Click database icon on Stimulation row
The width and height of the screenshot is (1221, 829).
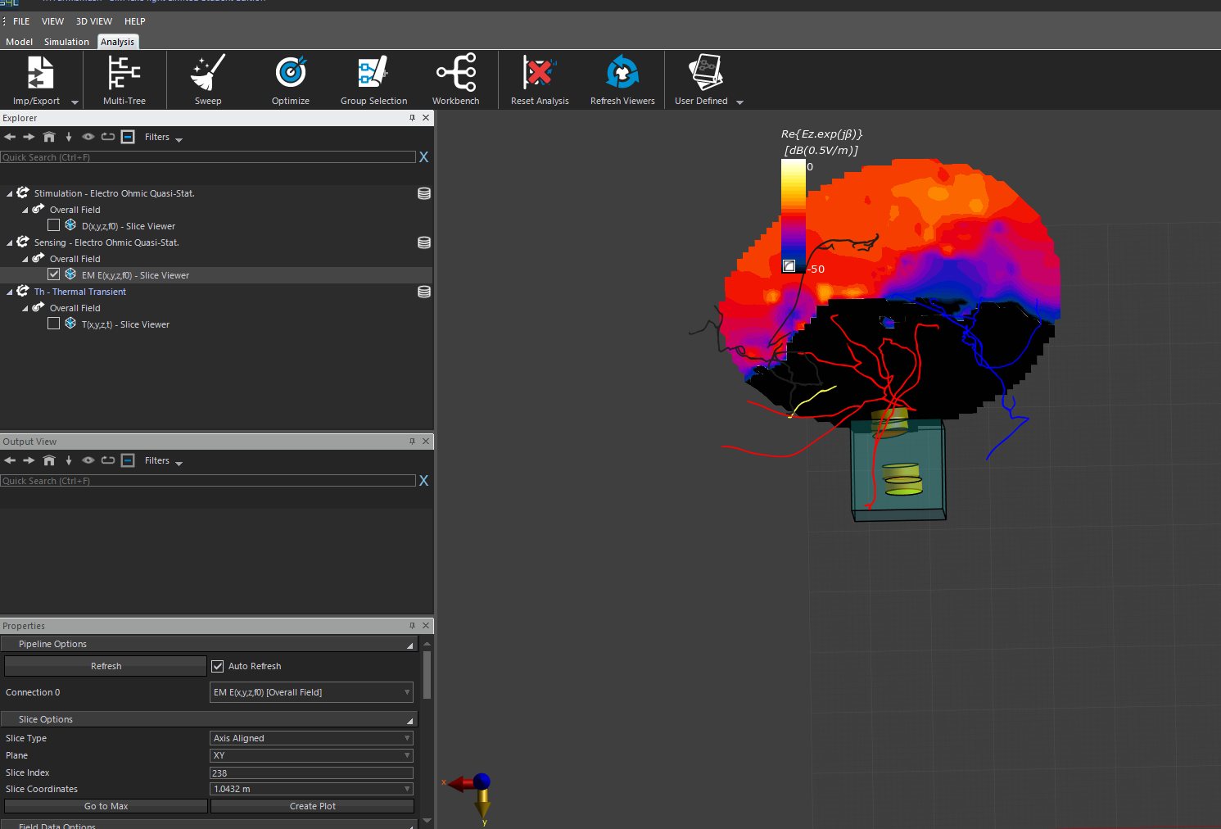(x=424, y=193)
